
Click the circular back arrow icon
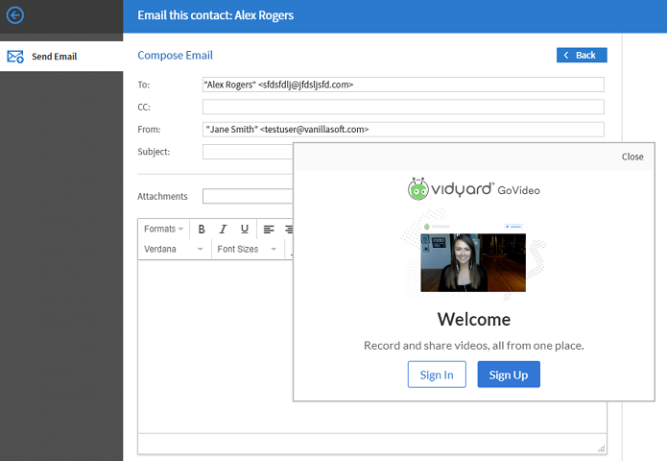(15, 15)
